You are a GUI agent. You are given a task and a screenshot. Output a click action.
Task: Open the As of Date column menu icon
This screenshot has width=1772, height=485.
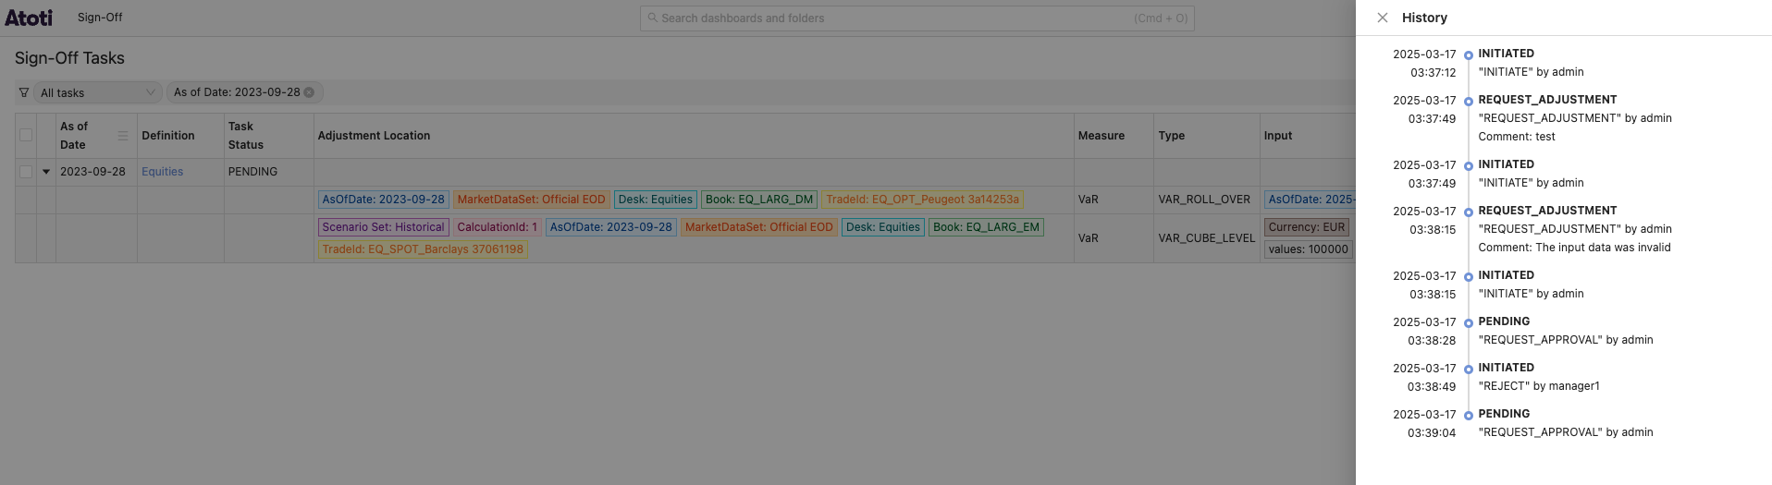tap(123, 136)
